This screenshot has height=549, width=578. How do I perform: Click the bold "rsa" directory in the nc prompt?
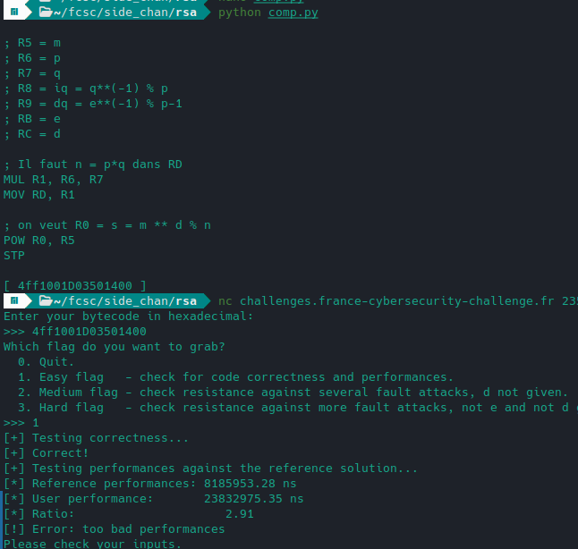186,300
